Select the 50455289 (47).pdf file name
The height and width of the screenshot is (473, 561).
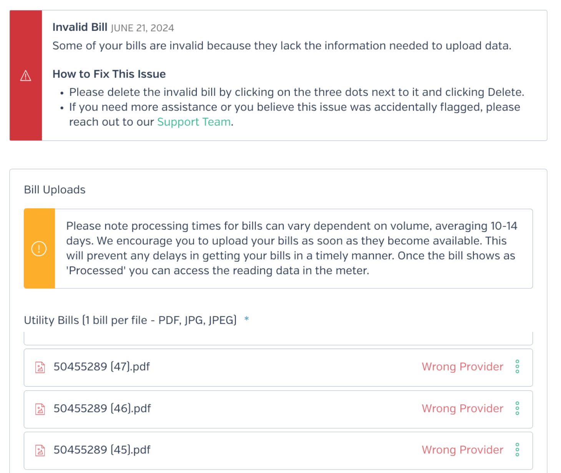point(102,367)
